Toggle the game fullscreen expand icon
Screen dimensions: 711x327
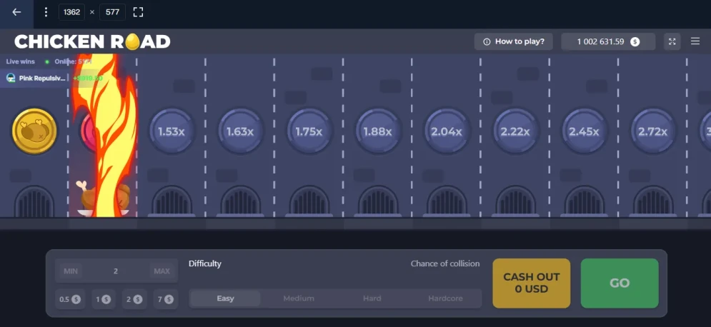point(672,41)
